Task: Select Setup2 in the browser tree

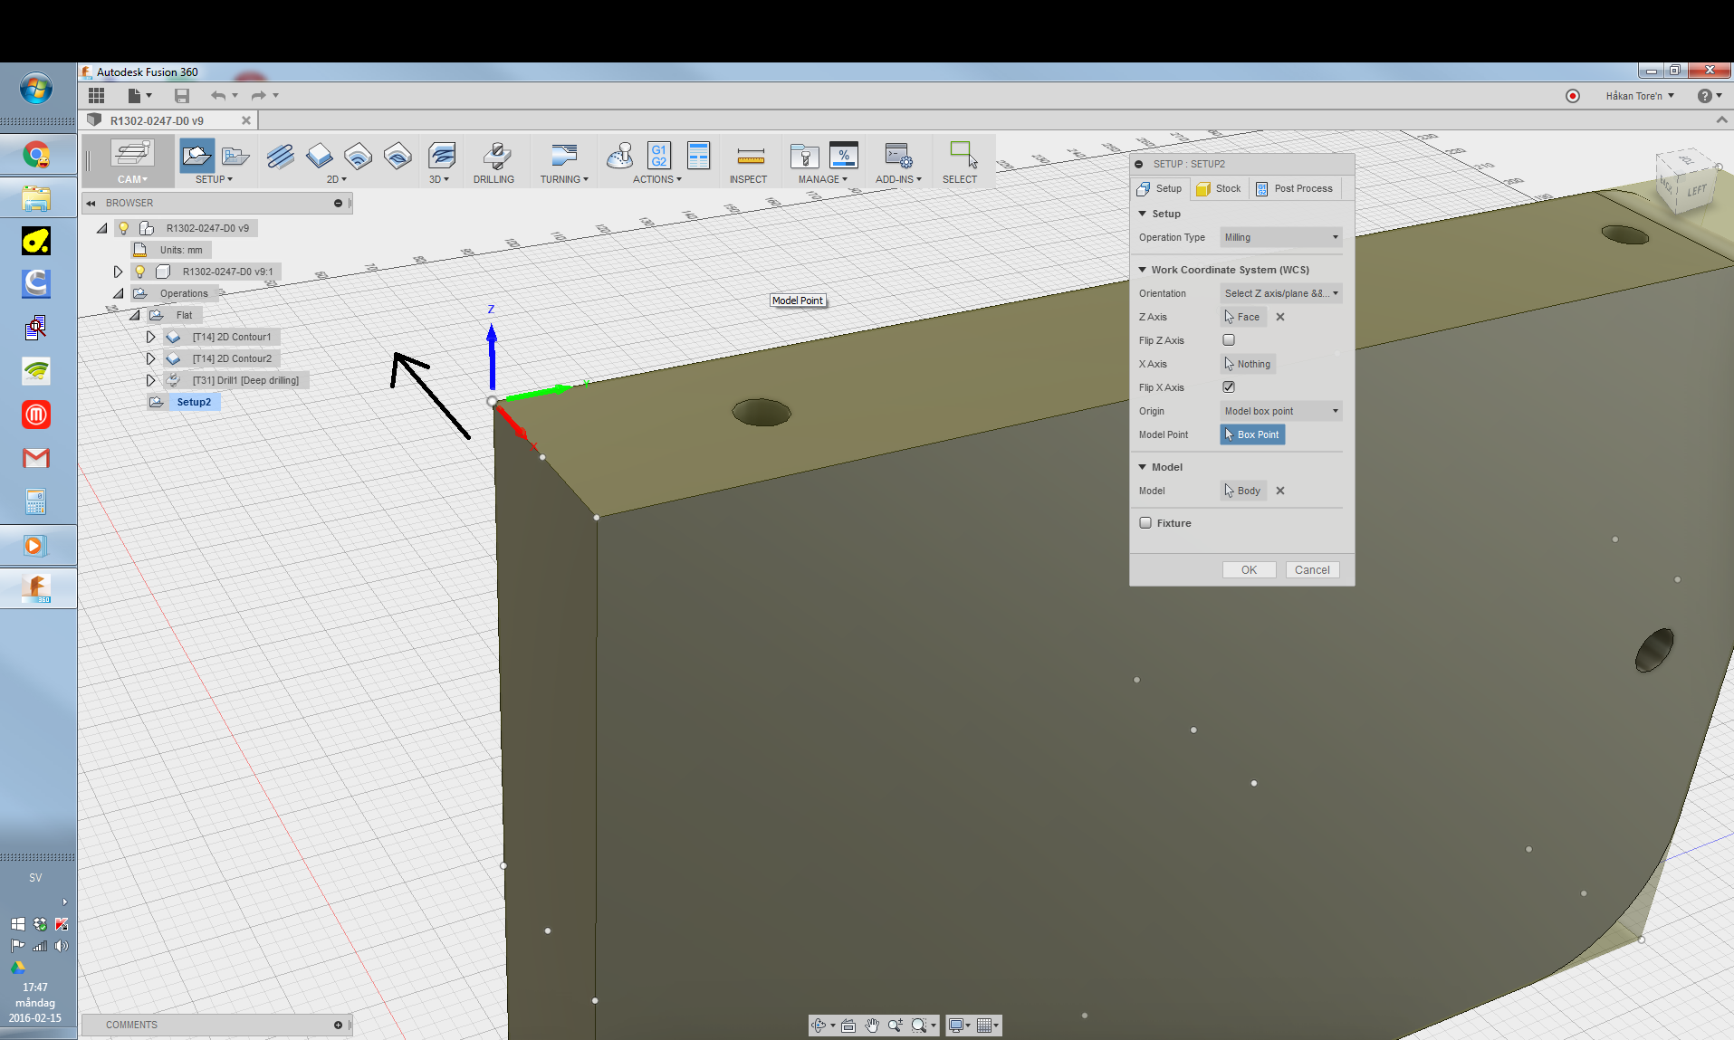Action: click(194, 402)
